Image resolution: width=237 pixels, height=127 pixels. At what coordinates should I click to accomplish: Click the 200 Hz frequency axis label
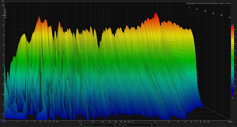point(80,121)
